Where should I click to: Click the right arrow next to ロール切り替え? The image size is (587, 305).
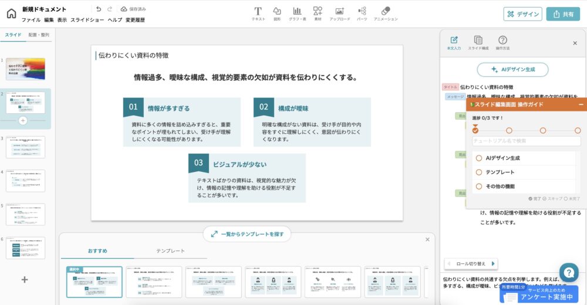493,263
